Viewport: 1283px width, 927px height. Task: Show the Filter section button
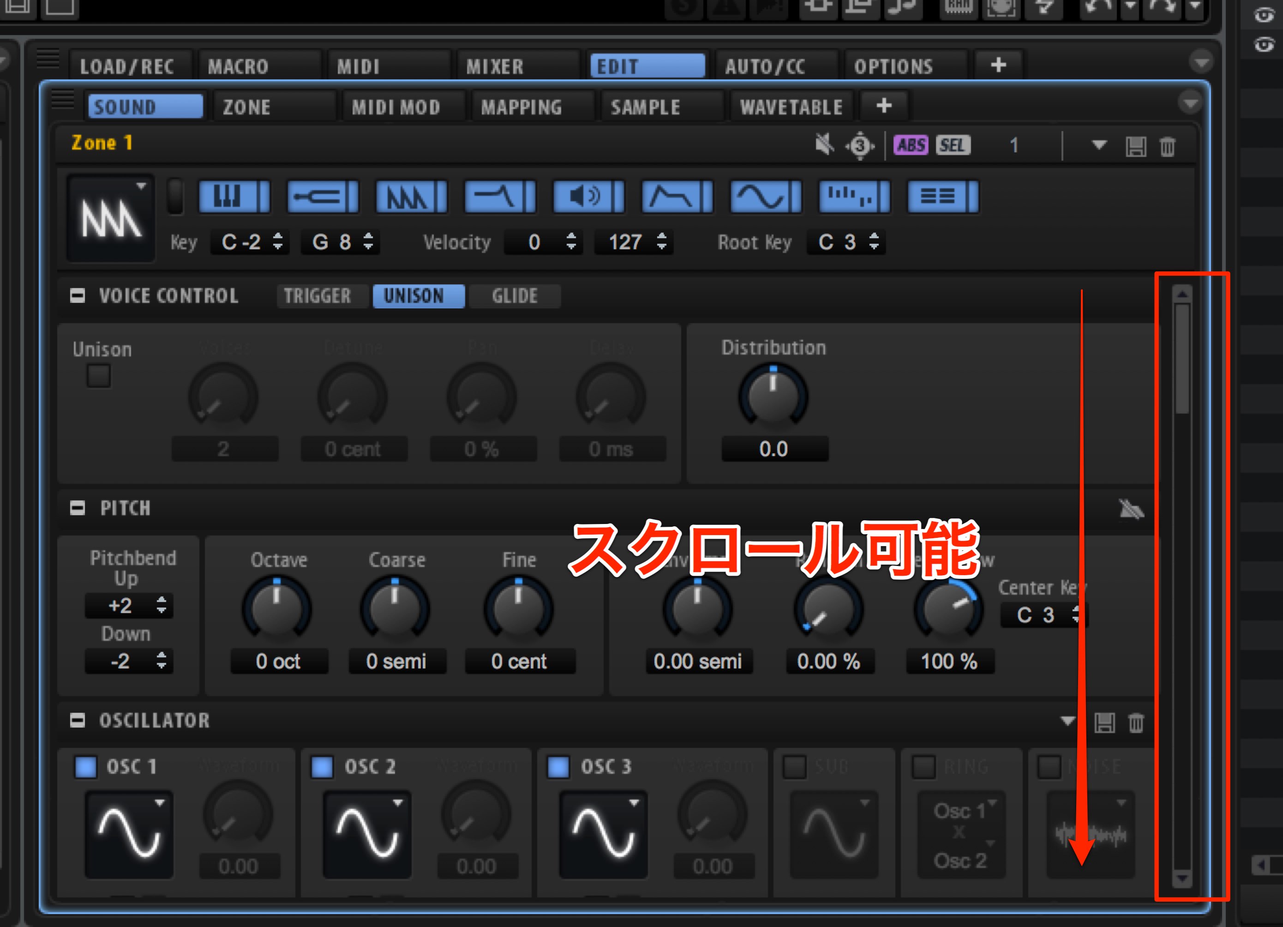[x=499, y=196]
